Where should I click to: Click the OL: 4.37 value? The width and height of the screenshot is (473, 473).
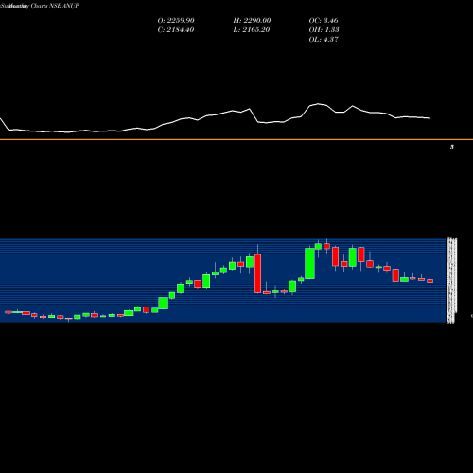click(x=324, y=40)
